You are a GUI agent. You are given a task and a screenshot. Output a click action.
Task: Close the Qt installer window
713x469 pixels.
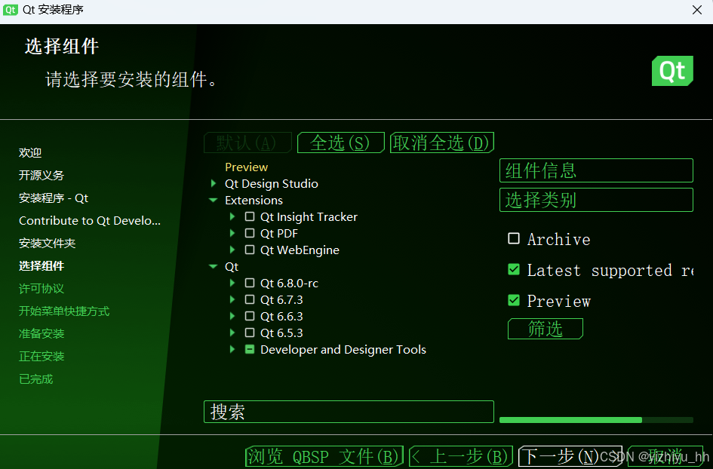click(x=696, y=10)
